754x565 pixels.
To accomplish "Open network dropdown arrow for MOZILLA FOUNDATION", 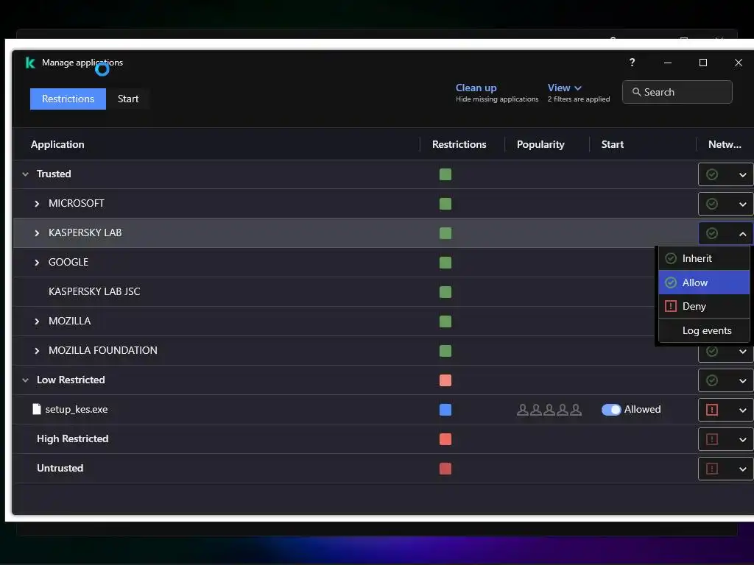I will pos(742,352).
